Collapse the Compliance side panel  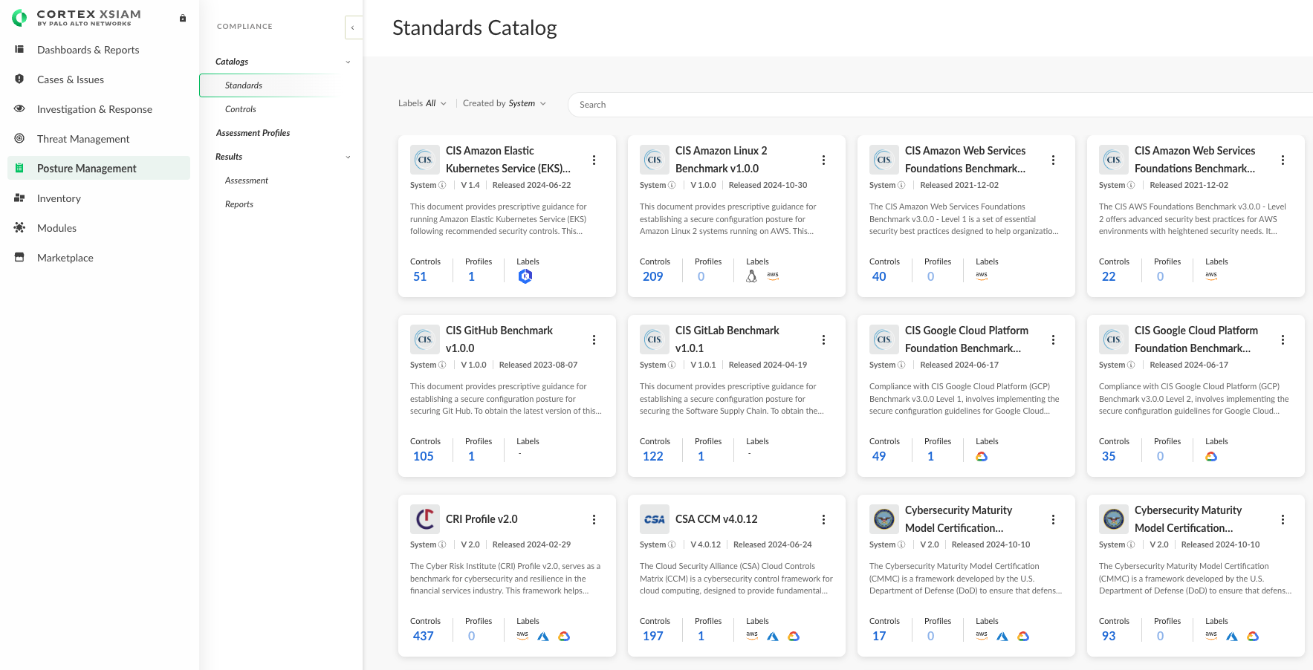point(353,27)
